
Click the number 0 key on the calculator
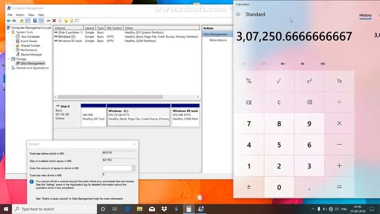[279, 187]
